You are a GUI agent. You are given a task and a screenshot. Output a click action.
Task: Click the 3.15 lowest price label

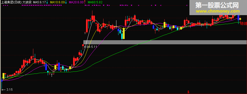[10, 90]
